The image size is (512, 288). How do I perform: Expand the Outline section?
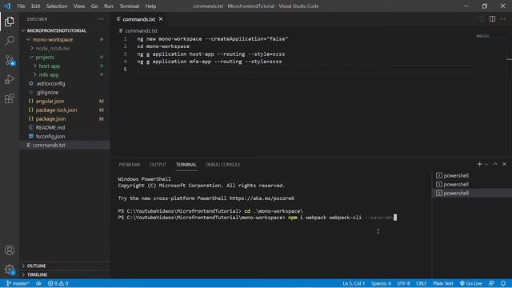point(65,266)
